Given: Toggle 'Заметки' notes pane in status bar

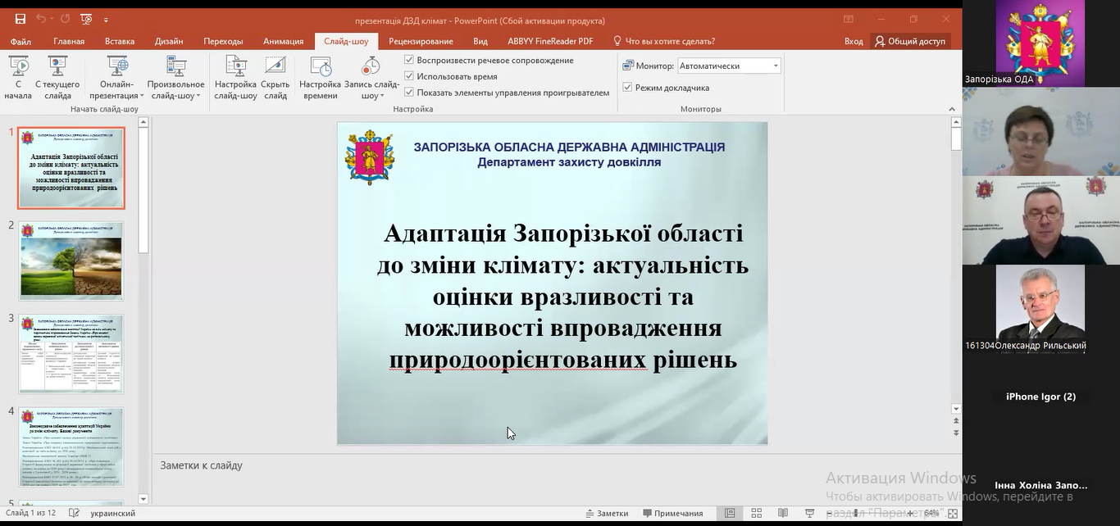Looking at the screenshot, I should (x=608, y=513).
